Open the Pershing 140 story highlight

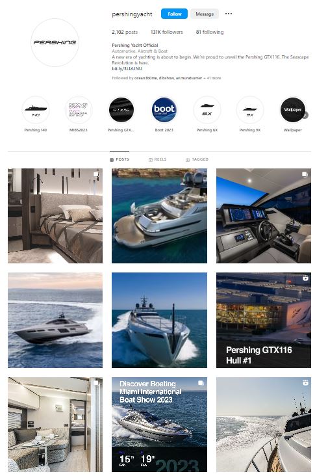point(36,110)
